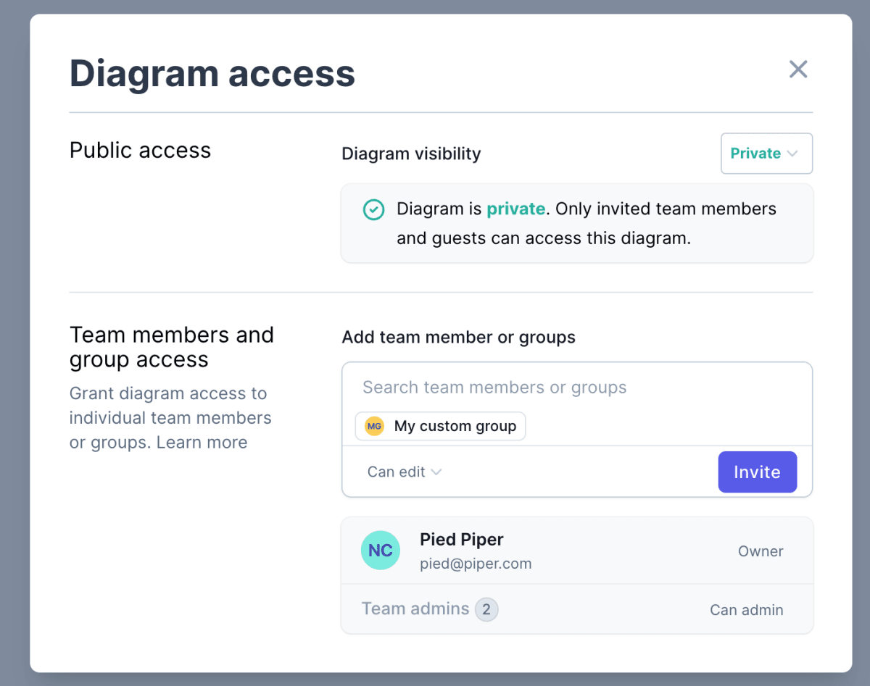Click the Pied Piper member name
Viewport: 870px width, 686px height.
[x=461, y=540]
